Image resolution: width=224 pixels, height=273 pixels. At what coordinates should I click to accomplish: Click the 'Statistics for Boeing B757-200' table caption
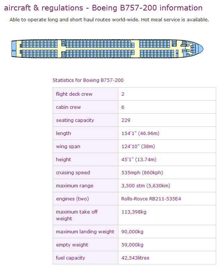pos(88,80)
